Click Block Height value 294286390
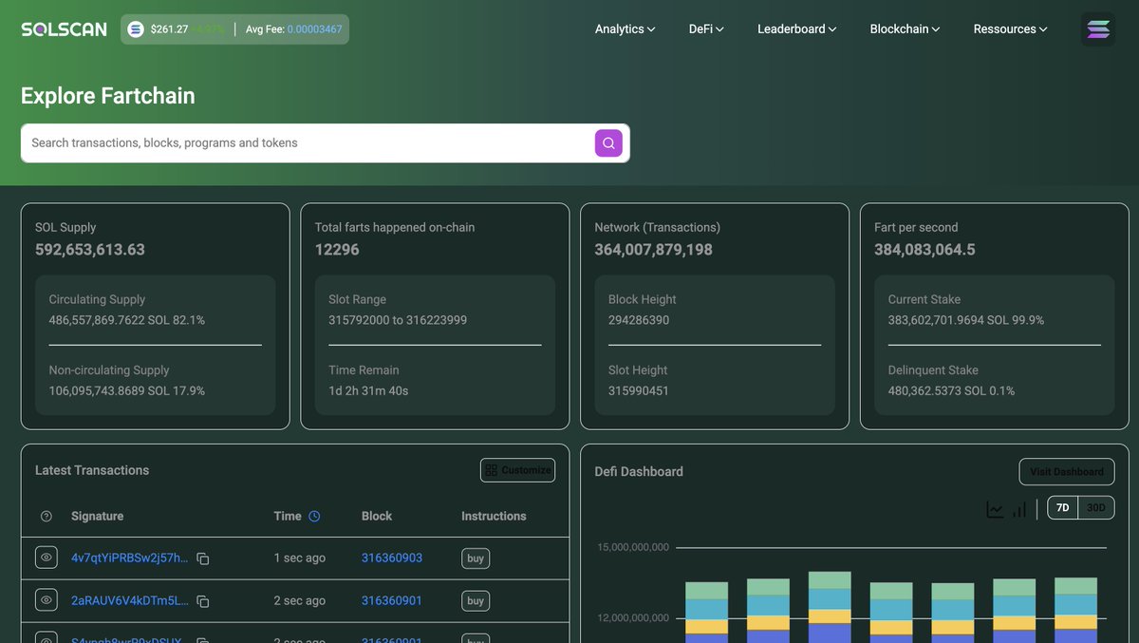This screenshot has width=1139, height=643. (639, 320)
